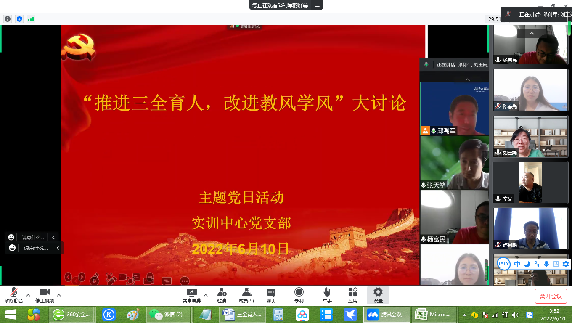Click the blue security shield icon
572x323 pixels.
(x=19, y=19)
